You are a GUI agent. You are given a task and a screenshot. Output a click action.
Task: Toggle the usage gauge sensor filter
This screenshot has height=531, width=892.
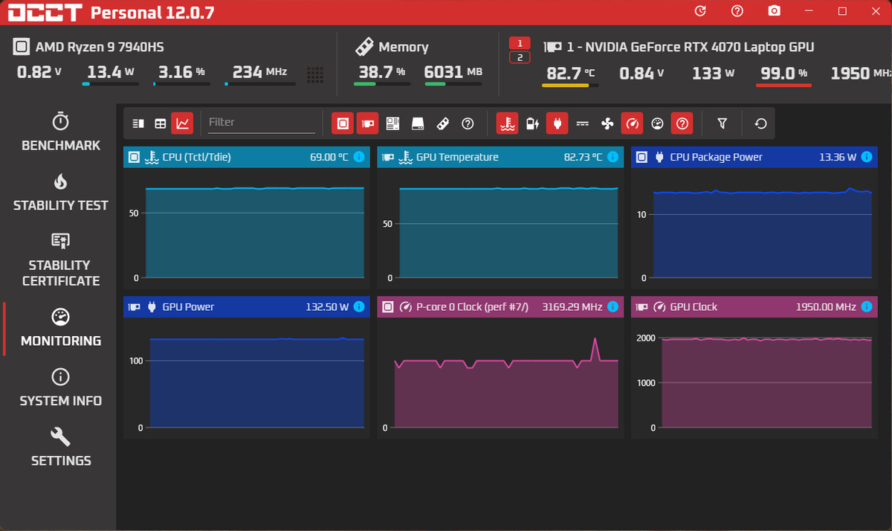point(657,123)
